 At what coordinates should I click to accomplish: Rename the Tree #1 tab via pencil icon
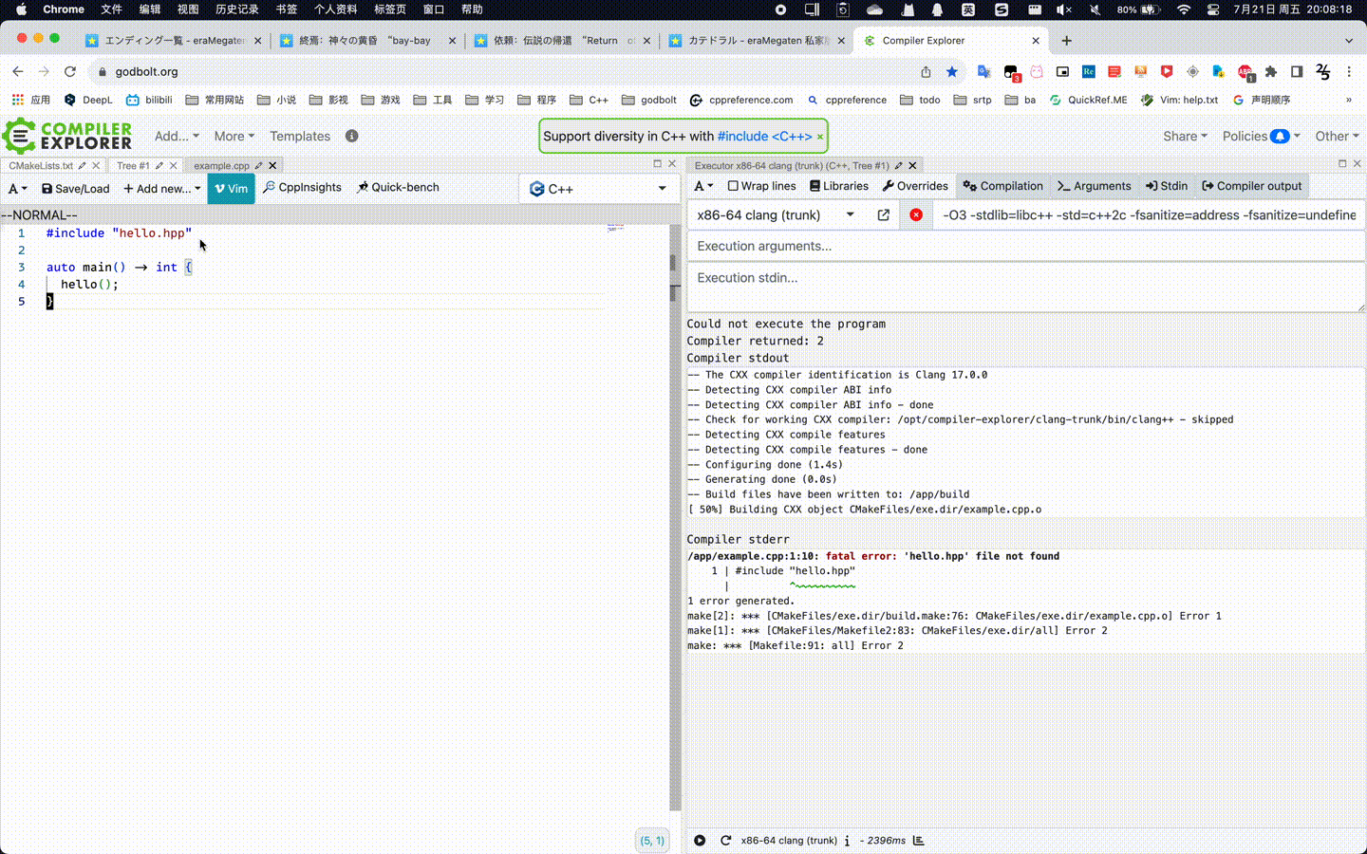(x=159, y=165)
